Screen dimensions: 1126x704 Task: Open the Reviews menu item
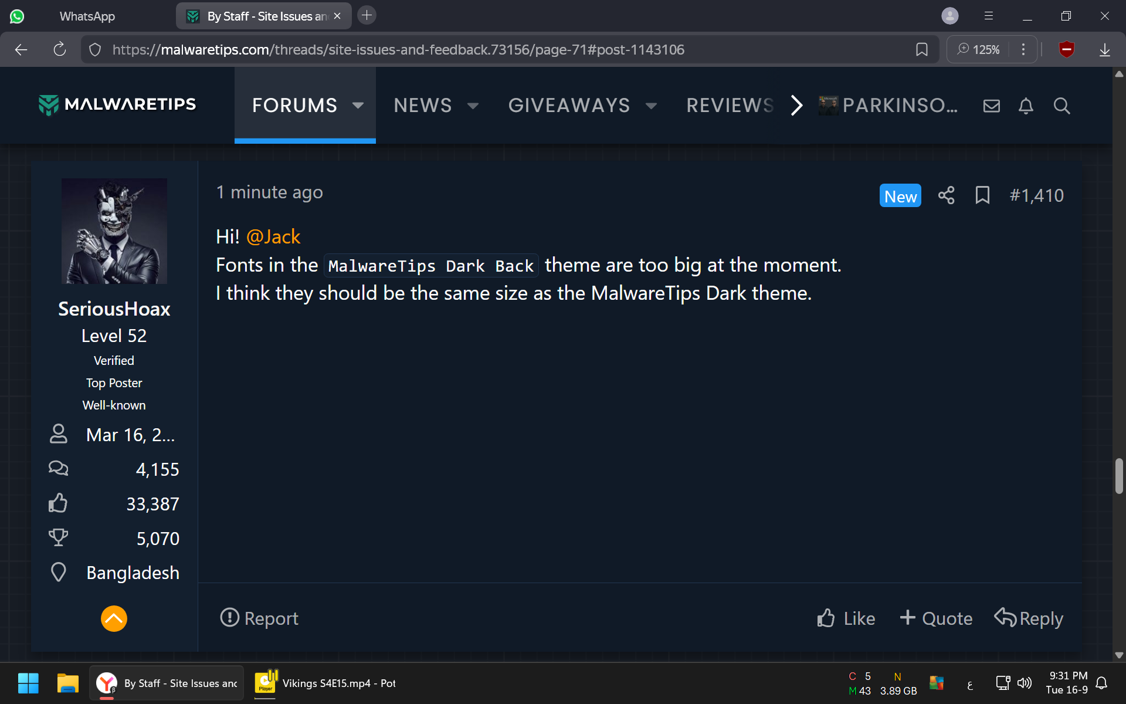pos(730,106)
